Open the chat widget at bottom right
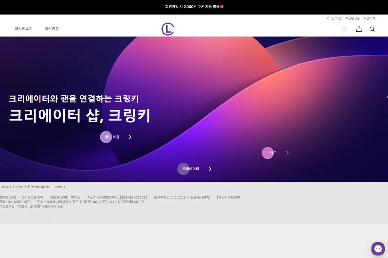This screenshot has height=258, width=388. (378, 249)
